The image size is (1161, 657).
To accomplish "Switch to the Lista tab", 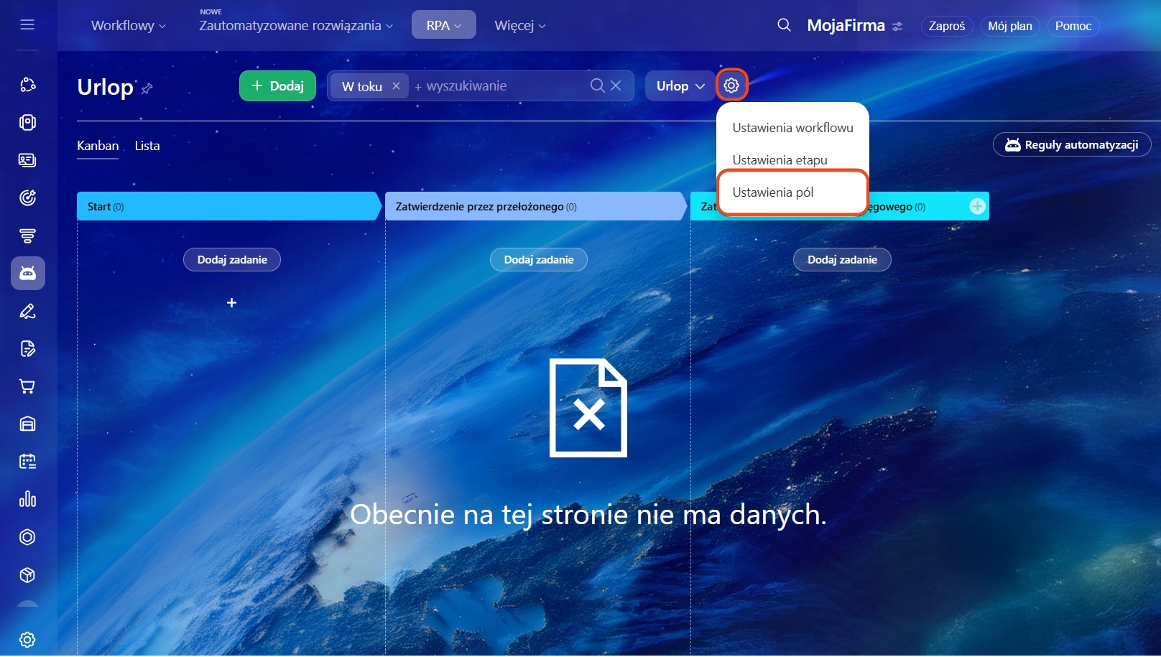I will pyautogui.click(x=147, y=146).
